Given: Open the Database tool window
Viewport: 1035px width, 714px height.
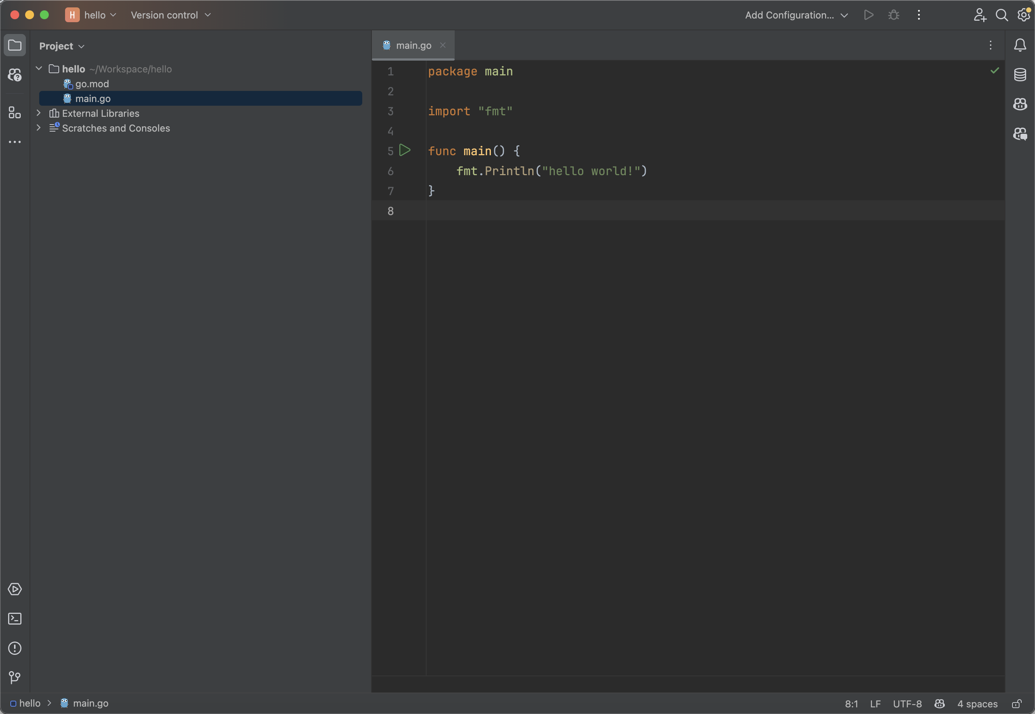Looking at the screenshot, I should (x=1020, y=75).
